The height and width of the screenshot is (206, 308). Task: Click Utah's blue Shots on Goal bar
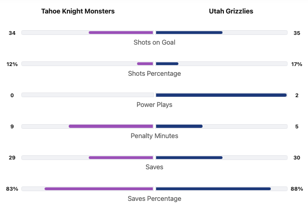click(x=189, y=33)
